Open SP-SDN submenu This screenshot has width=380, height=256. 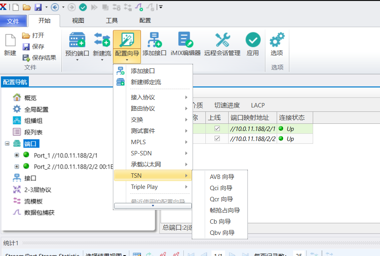click(153, 153)
